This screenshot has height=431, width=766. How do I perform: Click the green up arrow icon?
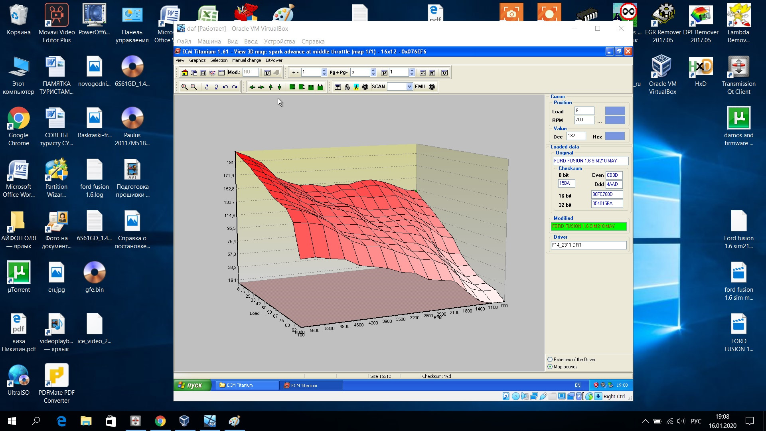click(270, 87)
